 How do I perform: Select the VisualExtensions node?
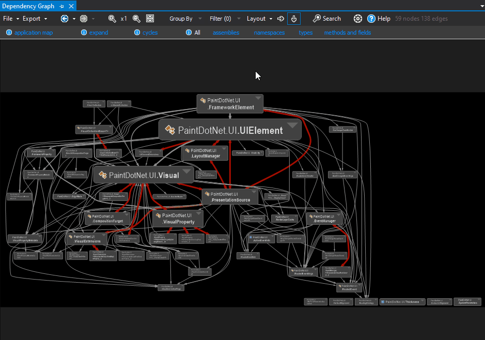(x=87, y=239)
